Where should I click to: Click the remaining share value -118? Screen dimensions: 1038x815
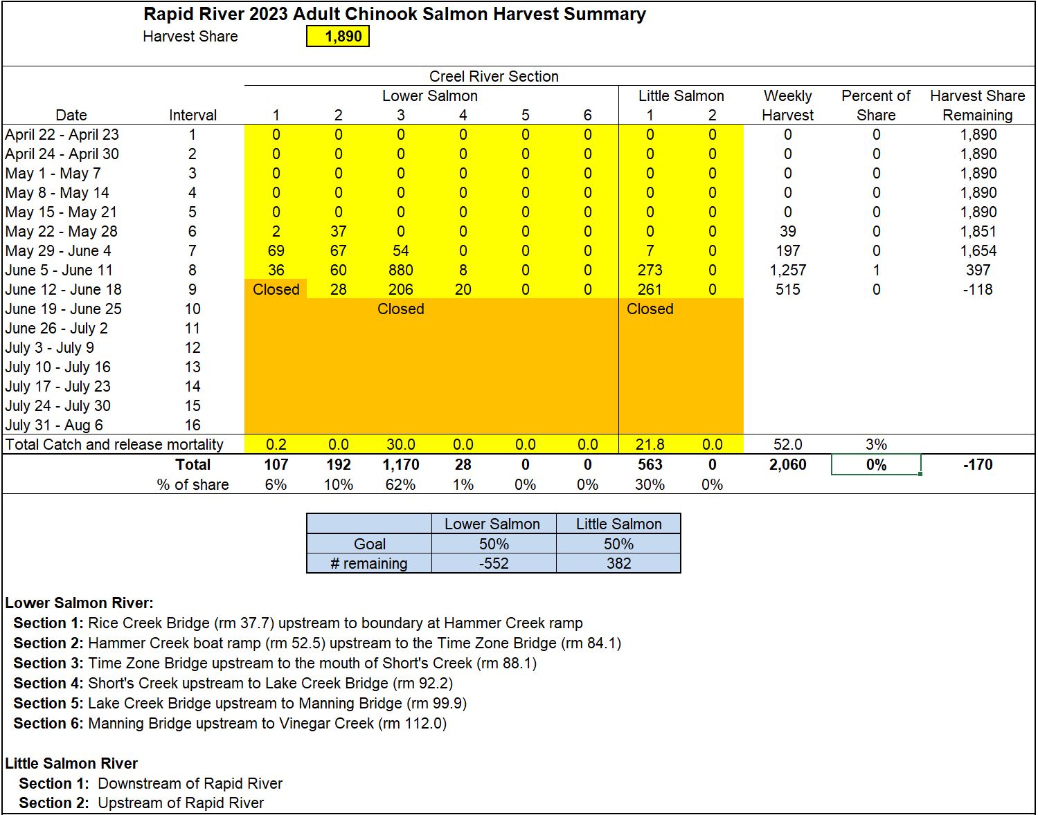point(978,289)
